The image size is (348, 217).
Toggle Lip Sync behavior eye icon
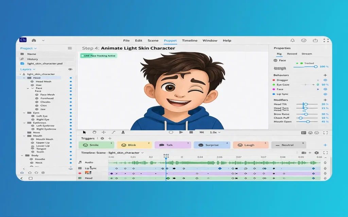click(x=325, y=94)
